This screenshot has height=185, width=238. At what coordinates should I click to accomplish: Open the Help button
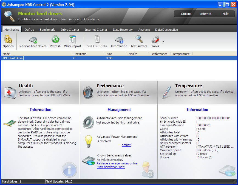225,13
